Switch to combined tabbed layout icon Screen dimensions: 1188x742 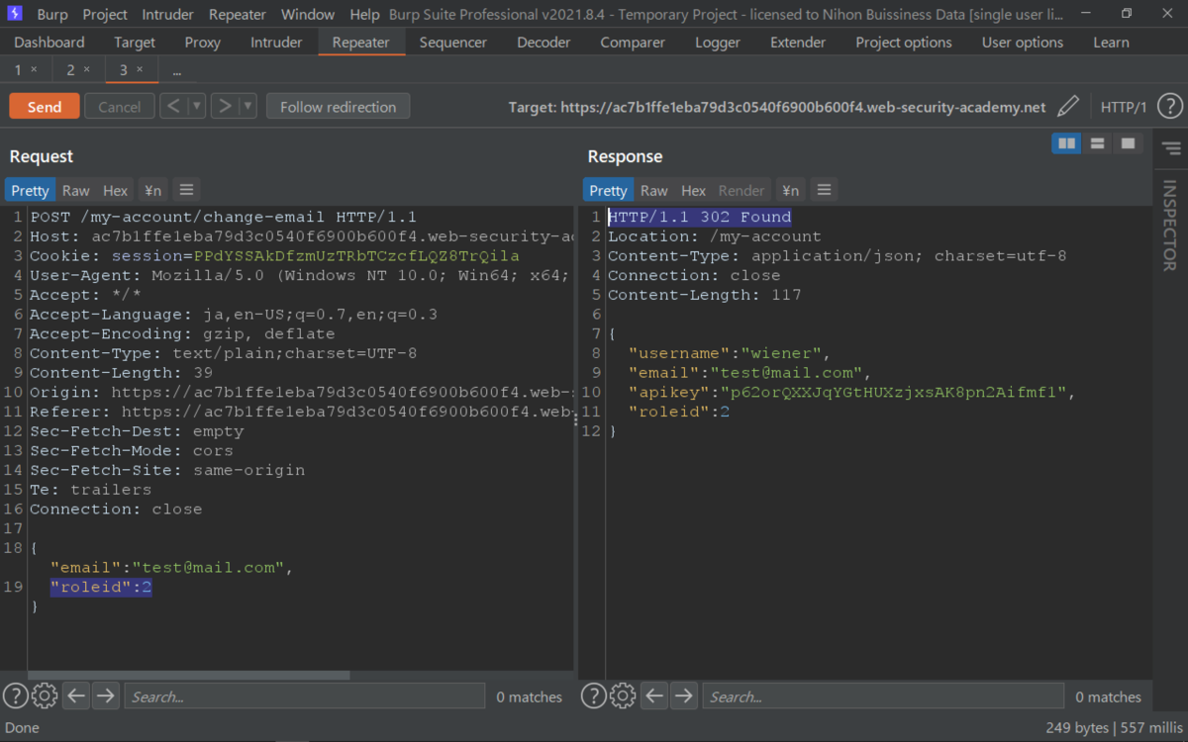coord(1128,143)
